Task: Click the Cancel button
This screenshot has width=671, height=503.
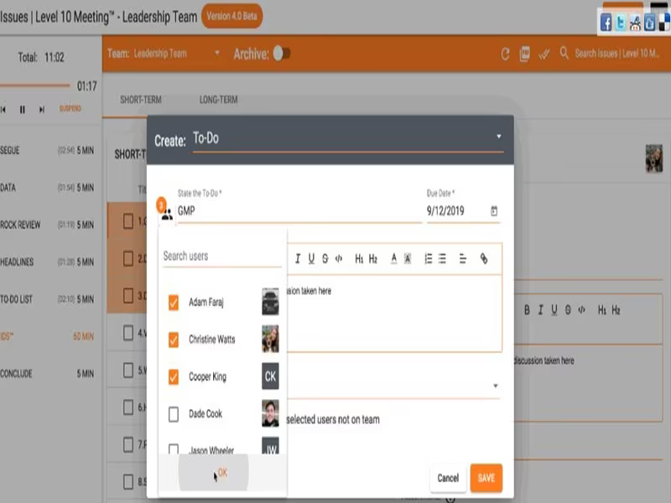Action: [448, 478]
